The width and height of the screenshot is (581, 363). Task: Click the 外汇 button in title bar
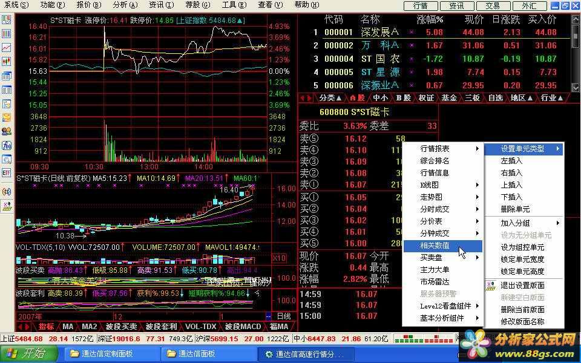click(x=529, y=6)
